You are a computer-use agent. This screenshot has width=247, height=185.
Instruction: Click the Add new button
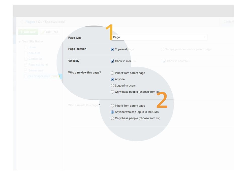coord(28,32)
